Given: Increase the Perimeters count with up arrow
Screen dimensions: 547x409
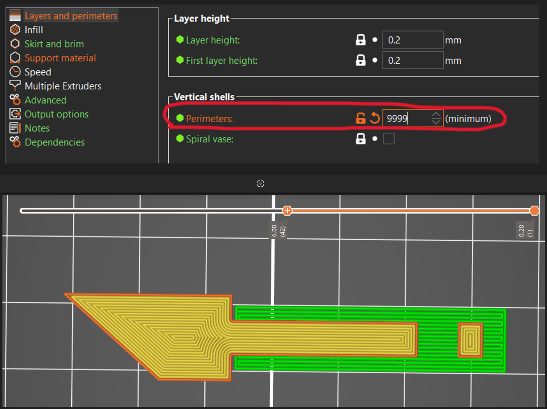Looking at the screenshot, I should (x=436, y=115).
